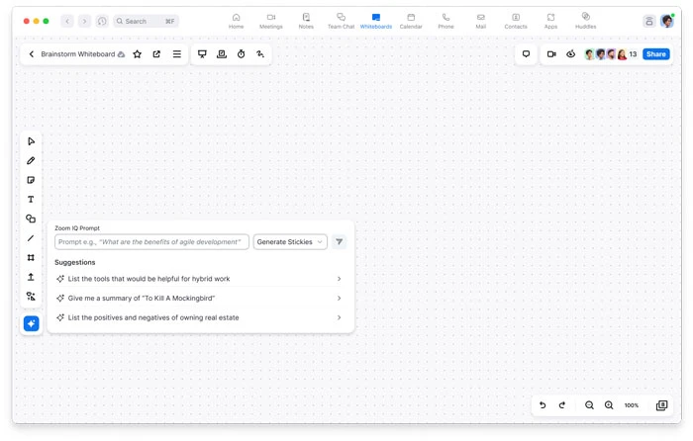Choose the shapes tool
Screen dimensions: 693x441
point(31,219)
